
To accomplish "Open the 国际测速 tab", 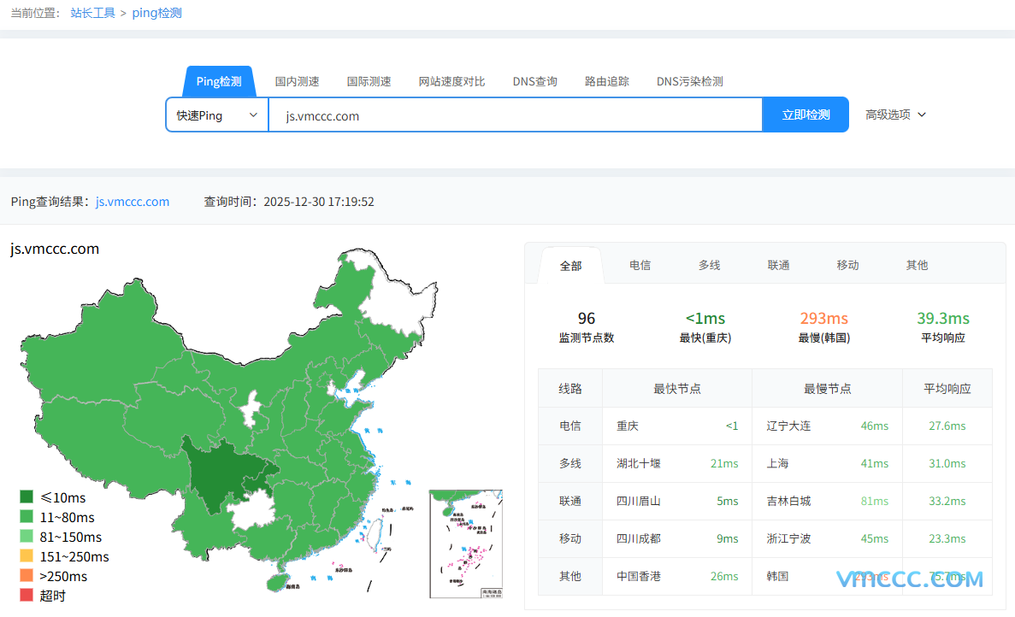I will [369, 81].
